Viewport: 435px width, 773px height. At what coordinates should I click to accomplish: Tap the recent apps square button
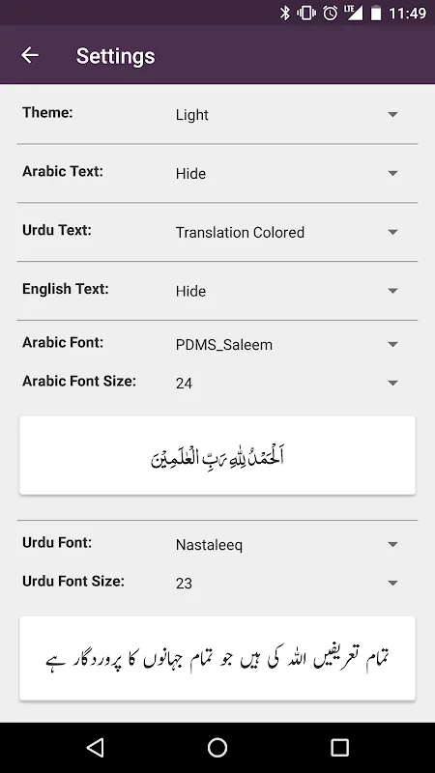[x=339, y=747]
